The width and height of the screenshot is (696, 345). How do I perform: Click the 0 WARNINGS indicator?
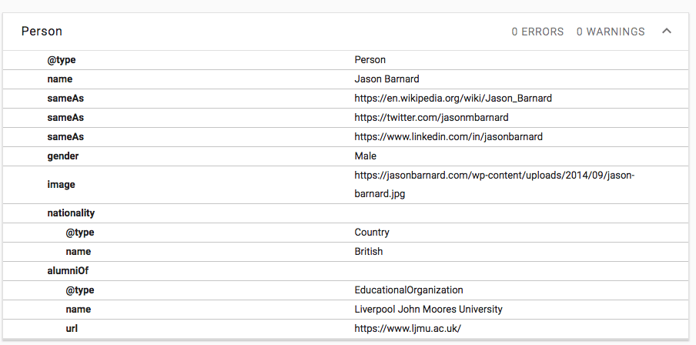(x=611, y=32)
